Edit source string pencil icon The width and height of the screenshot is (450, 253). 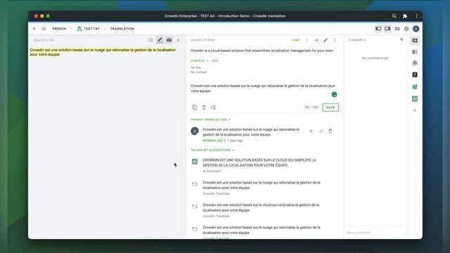[326, 40]
